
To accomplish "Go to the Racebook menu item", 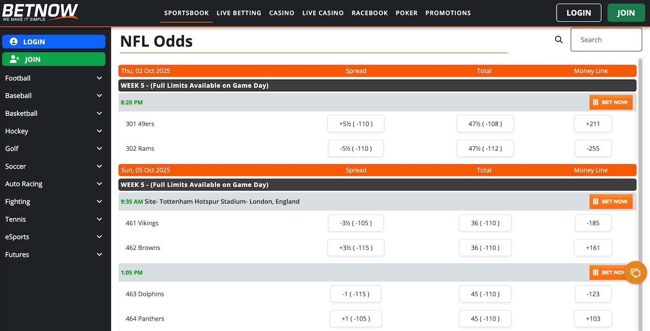I will 369,13.
